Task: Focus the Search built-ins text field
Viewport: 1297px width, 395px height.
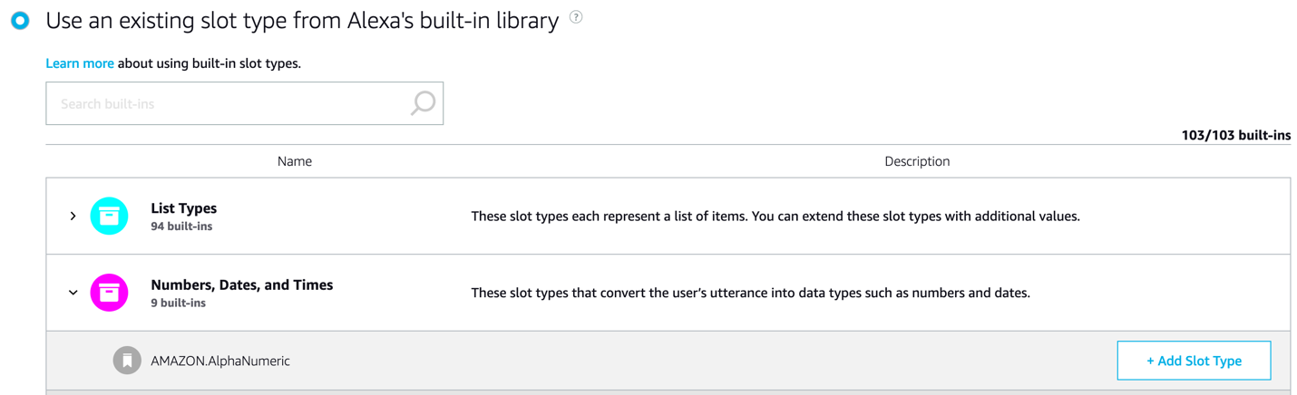Action: pyautogui.click(x=227, y=103)
